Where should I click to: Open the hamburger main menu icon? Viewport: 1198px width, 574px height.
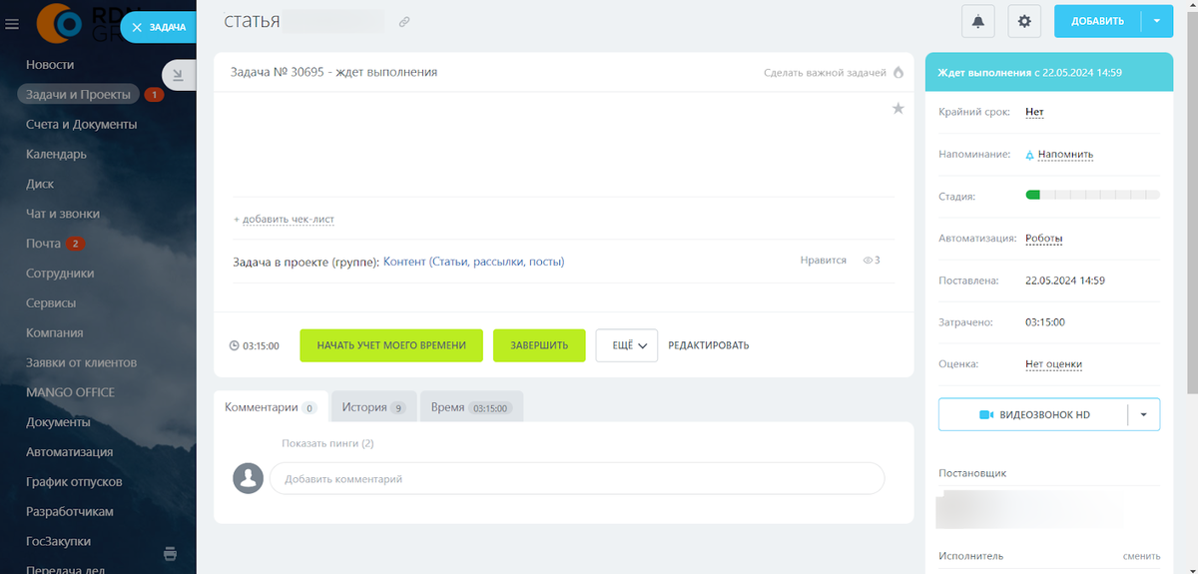click(x=12, y=24)
